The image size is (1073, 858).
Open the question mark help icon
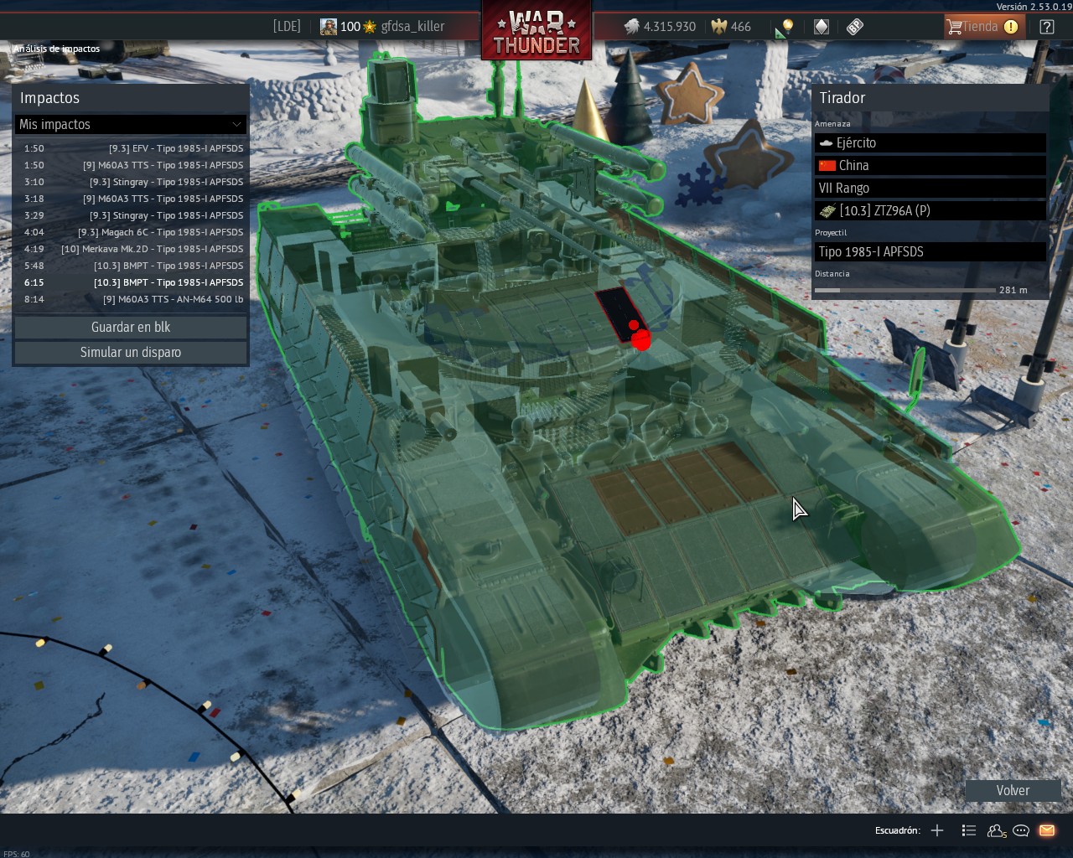point(1047,27)
